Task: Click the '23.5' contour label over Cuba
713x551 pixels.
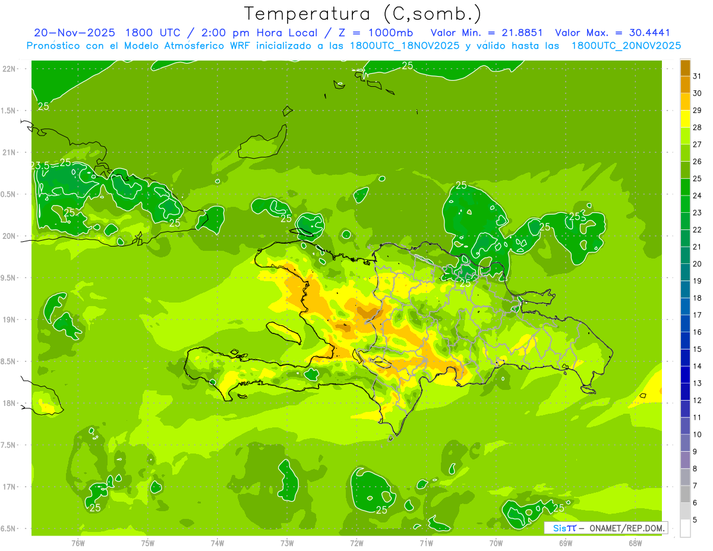Action: [x=40, y=166]
